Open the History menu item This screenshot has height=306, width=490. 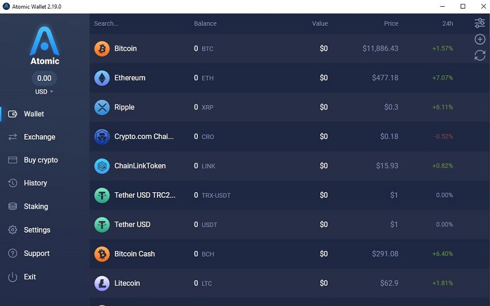coord(36,183)
